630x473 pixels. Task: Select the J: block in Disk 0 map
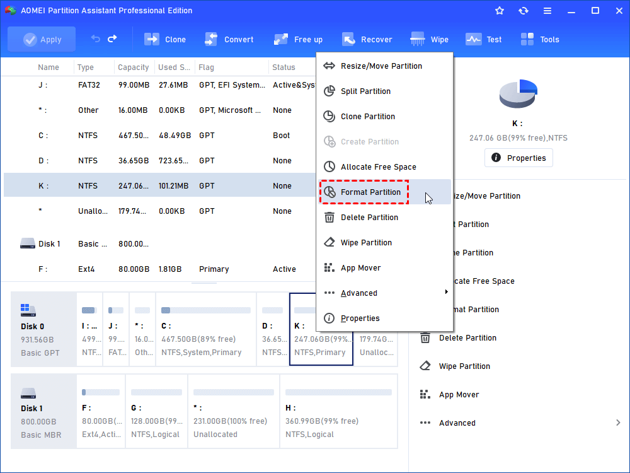pyautogui.click(x=116, y=329)
